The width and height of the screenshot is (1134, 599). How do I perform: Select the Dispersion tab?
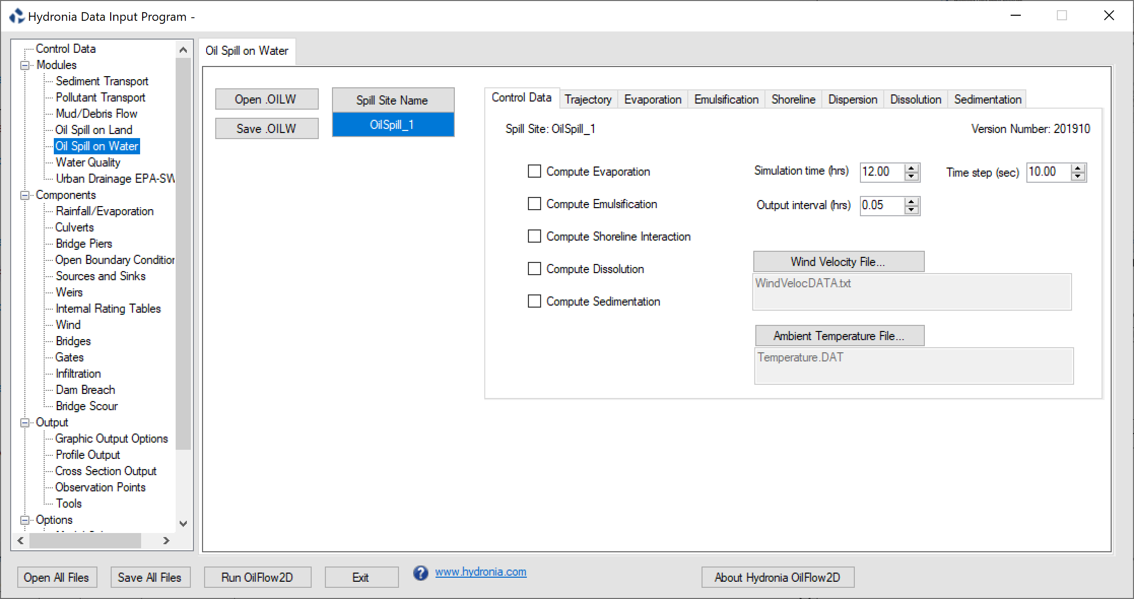tap(853, 99)
